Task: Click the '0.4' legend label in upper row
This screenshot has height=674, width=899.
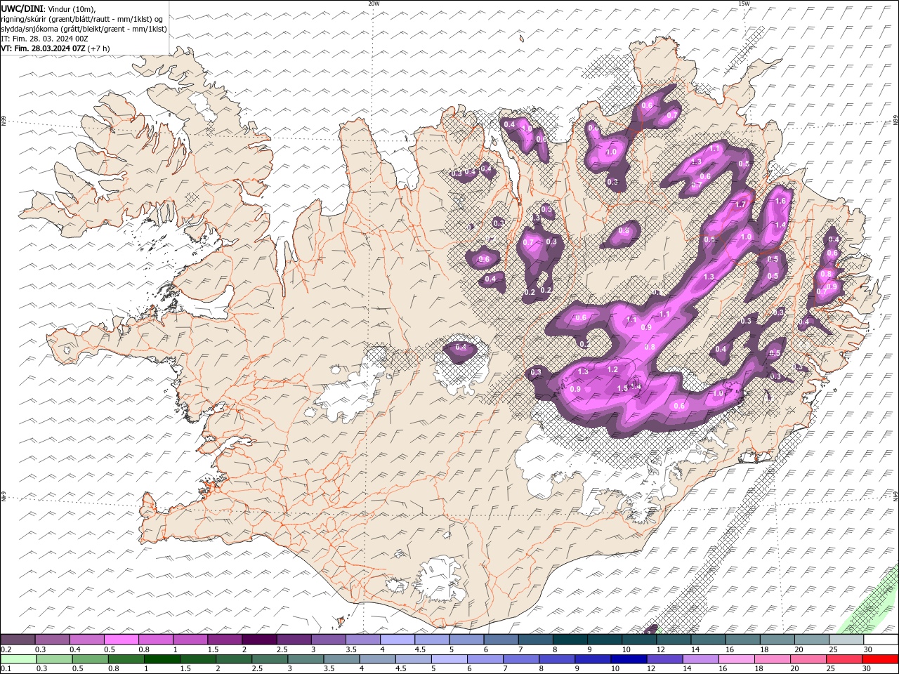Action: [75, 649]
